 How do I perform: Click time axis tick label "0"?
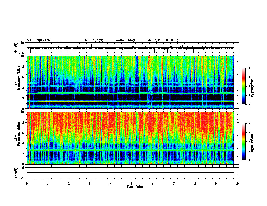tap(27, 184)
